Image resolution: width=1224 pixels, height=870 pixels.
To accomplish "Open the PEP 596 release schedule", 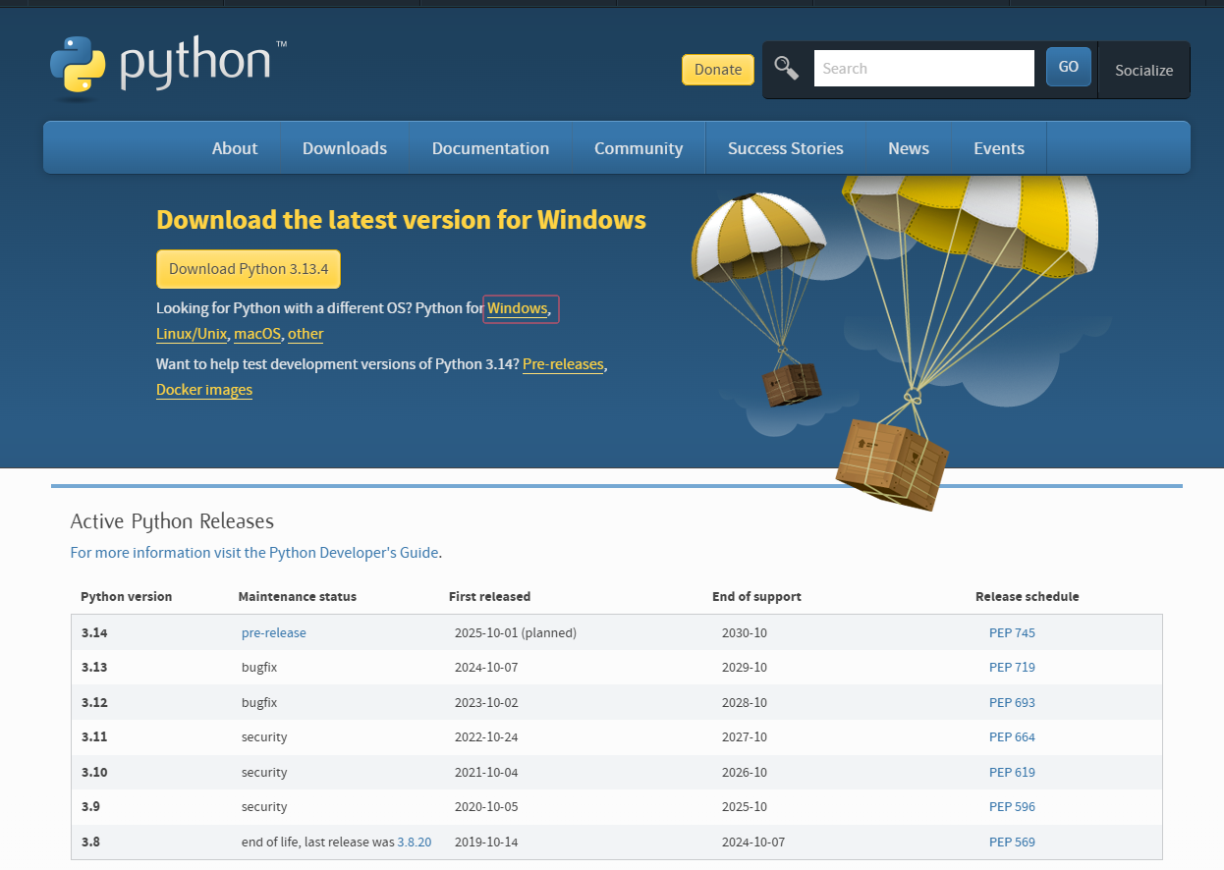I will (x=1012, y=807).
